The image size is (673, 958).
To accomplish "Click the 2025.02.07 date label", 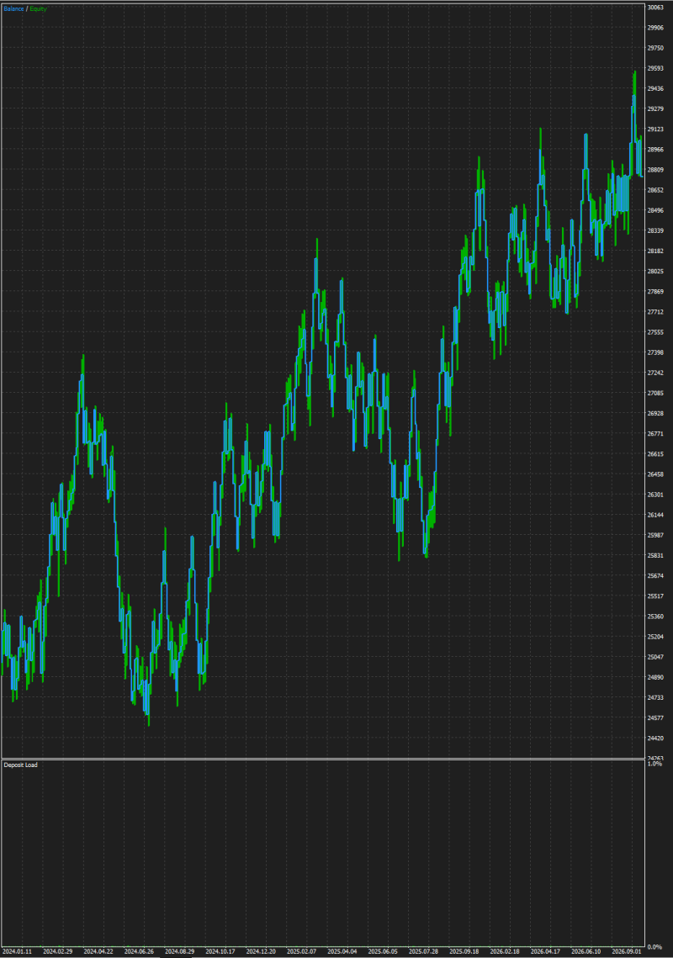I will coord(301,951).
